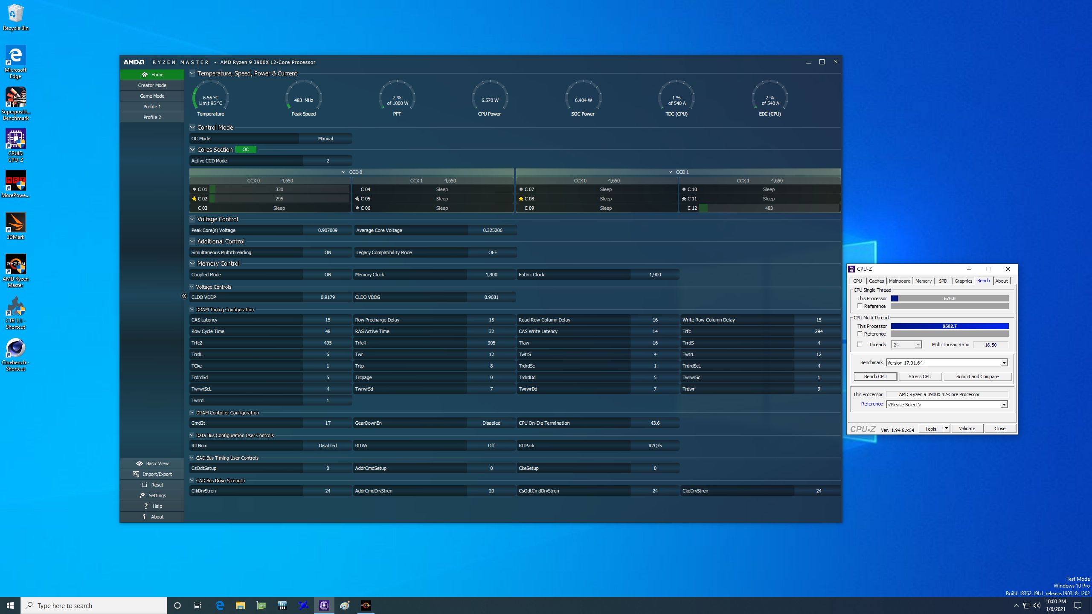This screenshot has width=1092, height=614.
Task: Open CTR 1.1 Shortcut desktop icon
Action: click(15, 313)
